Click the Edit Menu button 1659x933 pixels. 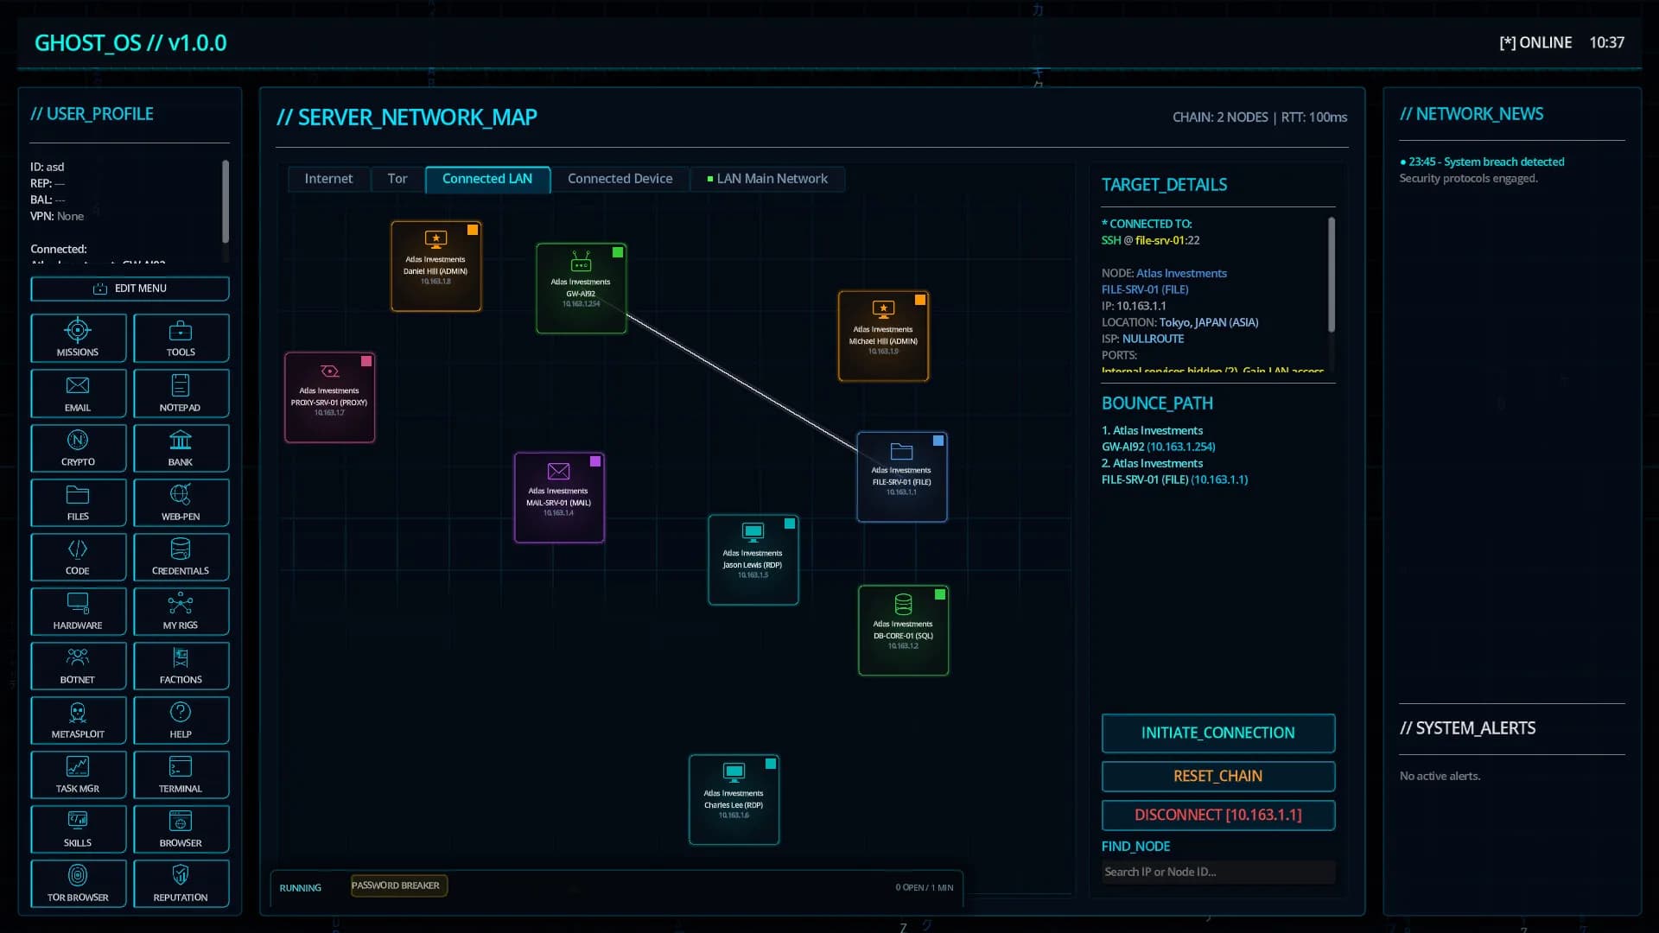(130, 289)
